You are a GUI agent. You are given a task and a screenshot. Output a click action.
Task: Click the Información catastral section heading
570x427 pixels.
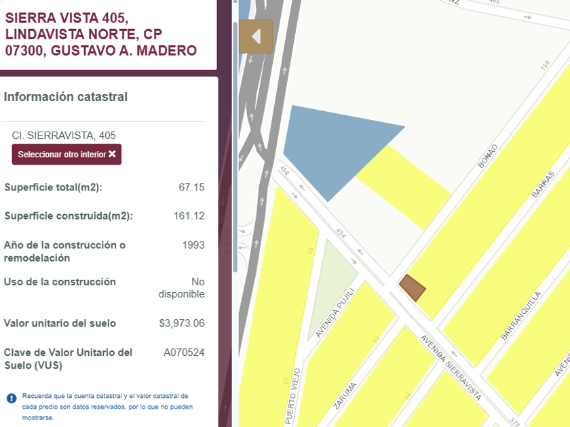(65, 97)
